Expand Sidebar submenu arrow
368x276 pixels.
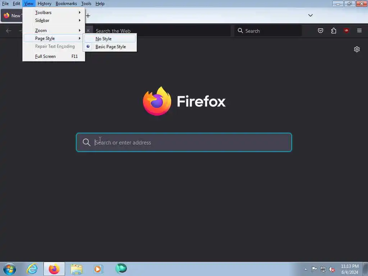point(79,20)
